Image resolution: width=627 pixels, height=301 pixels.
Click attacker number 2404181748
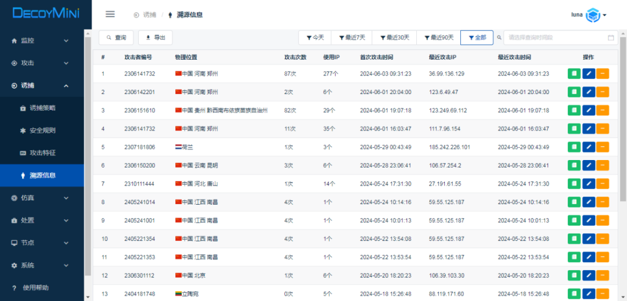[139, 294]
